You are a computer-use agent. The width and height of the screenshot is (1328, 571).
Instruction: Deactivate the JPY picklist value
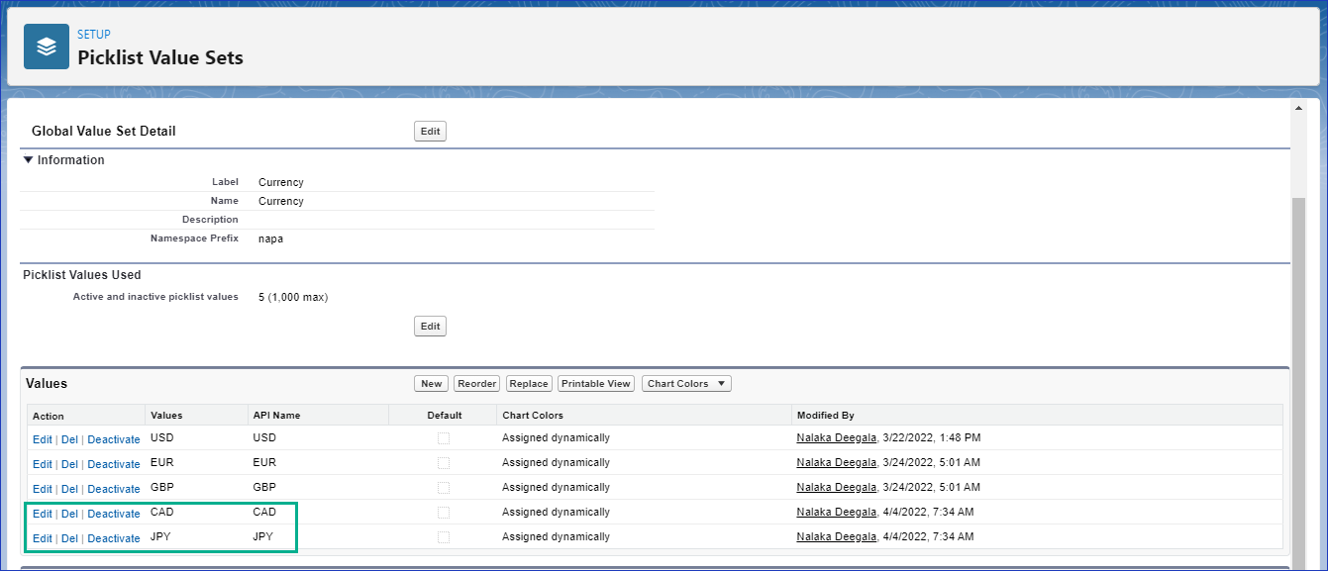pyautogui.click(x=114, y=538)
